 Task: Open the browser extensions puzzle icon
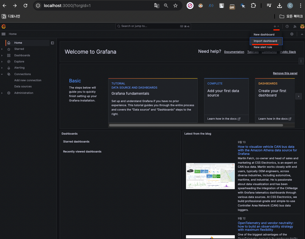253,6
